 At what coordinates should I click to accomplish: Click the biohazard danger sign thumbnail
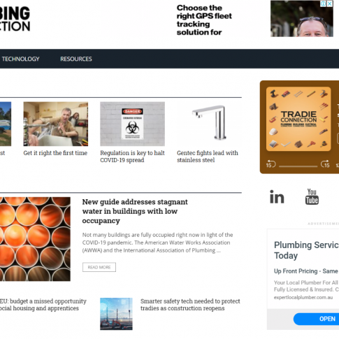pos(132,124)
